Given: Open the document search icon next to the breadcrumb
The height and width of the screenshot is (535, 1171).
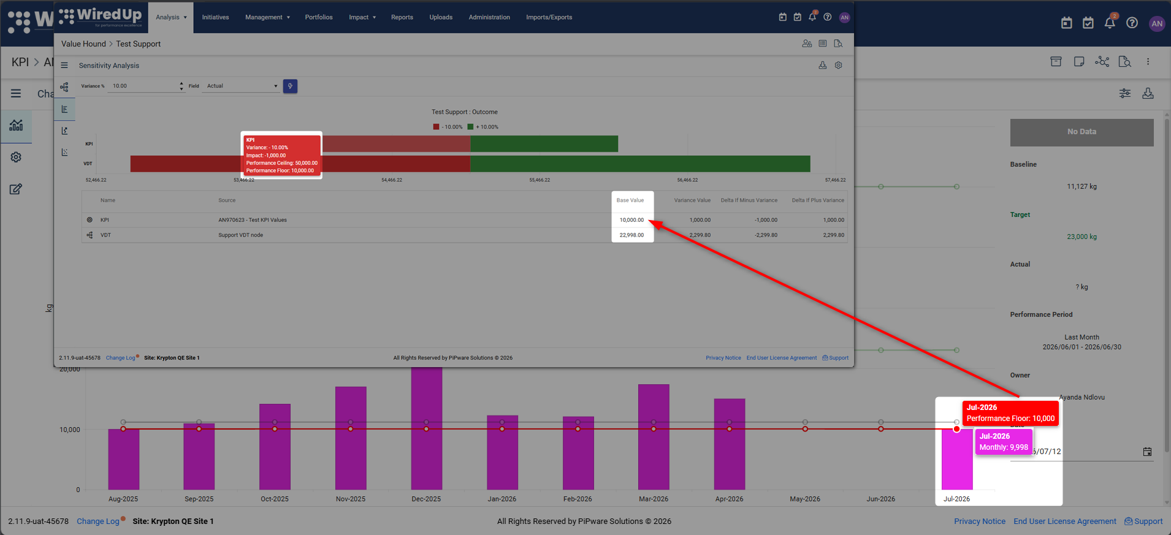Looking at the screenshot, I should click(838, 44).
